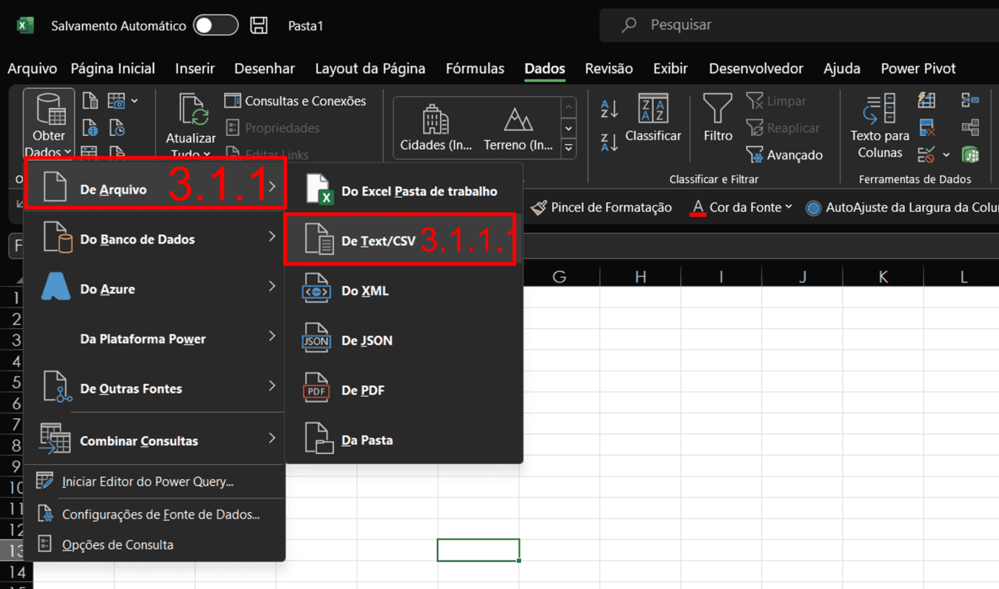This screenshot has height=589, width=999.
Task: Click the Relationships icon in Ferramentas de Dados
Action: click(970, 128)
